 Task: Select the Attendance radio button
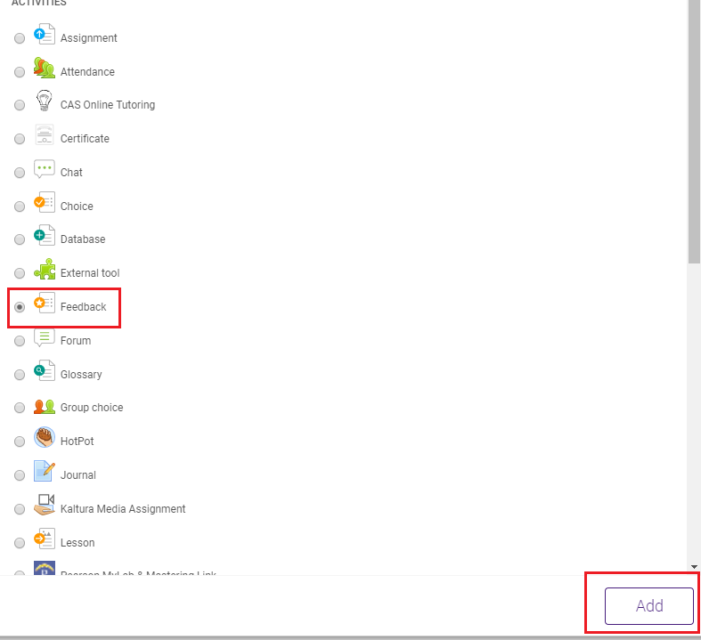coord(20,72)
